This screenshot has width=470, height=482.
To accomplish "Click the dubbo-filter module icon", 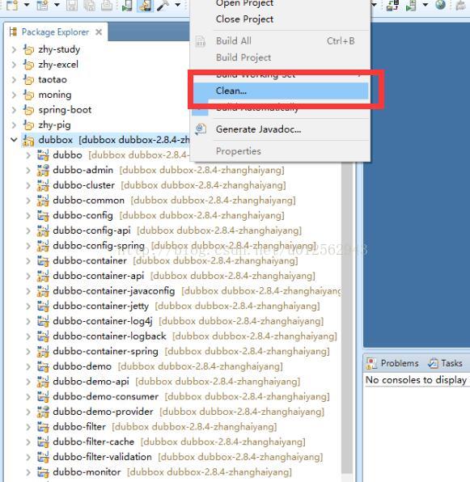I will tap(43, 426).
